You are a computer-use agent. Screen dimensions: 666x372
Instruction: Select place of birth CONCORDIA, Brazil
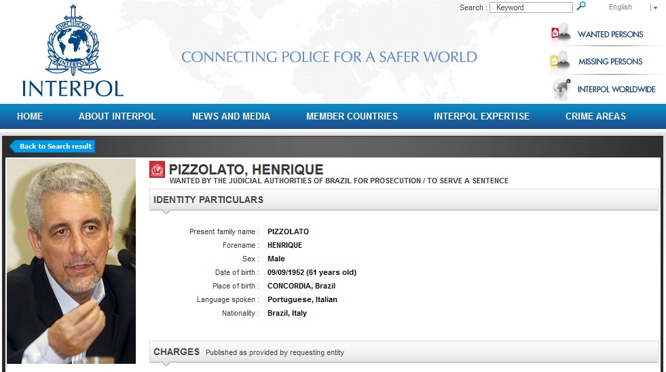pos(301,286)
